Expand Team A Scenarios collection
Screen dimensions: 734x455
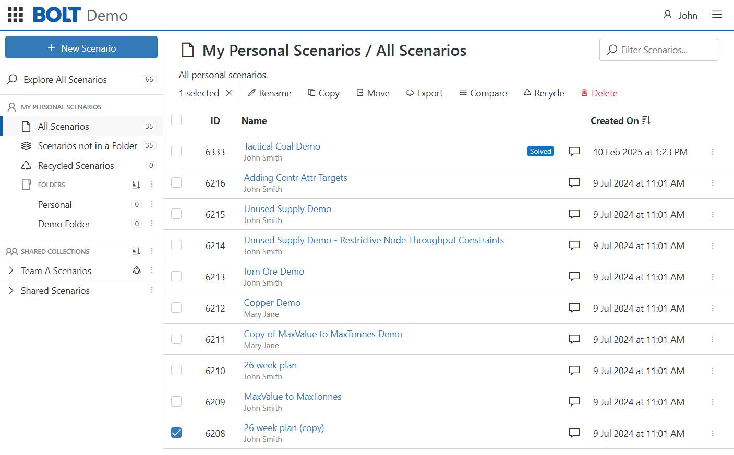coord(11,270)
